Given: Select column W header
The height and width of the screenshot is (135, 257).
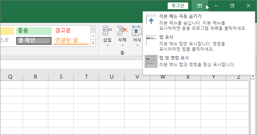Looking at the screenshot, I should (x=163, y=77).
